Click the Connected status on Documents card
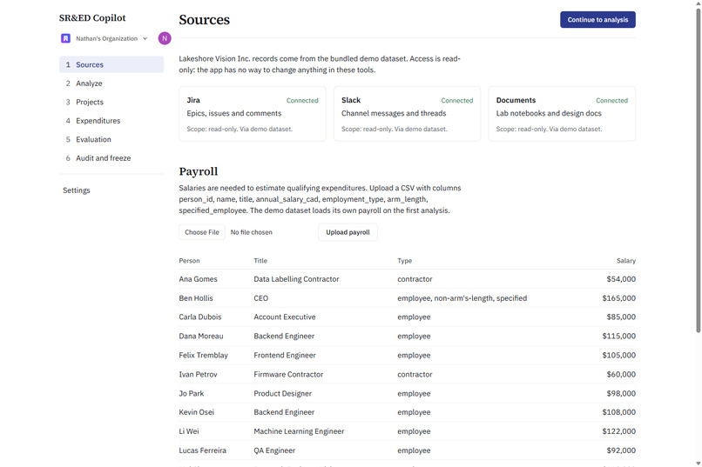The height and width of the screenshot is (467, 702). tap(611, 101)
